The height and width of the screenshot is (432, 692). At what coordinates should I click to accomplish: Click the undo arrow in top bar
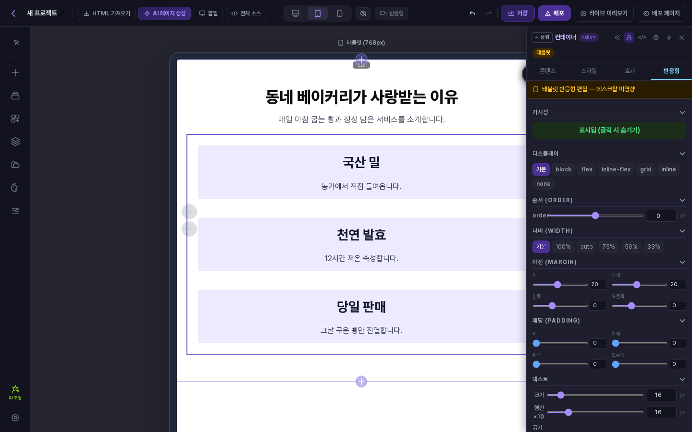472,13
